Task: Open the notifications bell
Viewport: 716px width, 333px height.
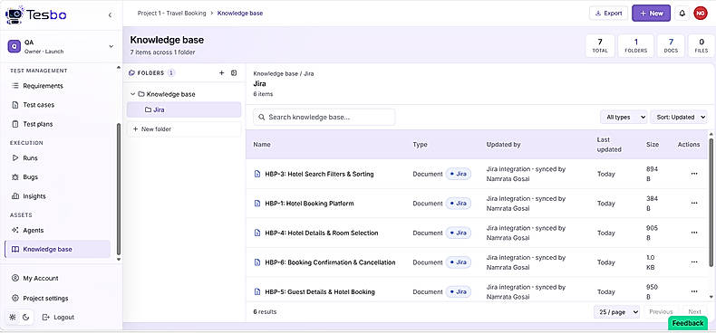Action: coord(682,14)
